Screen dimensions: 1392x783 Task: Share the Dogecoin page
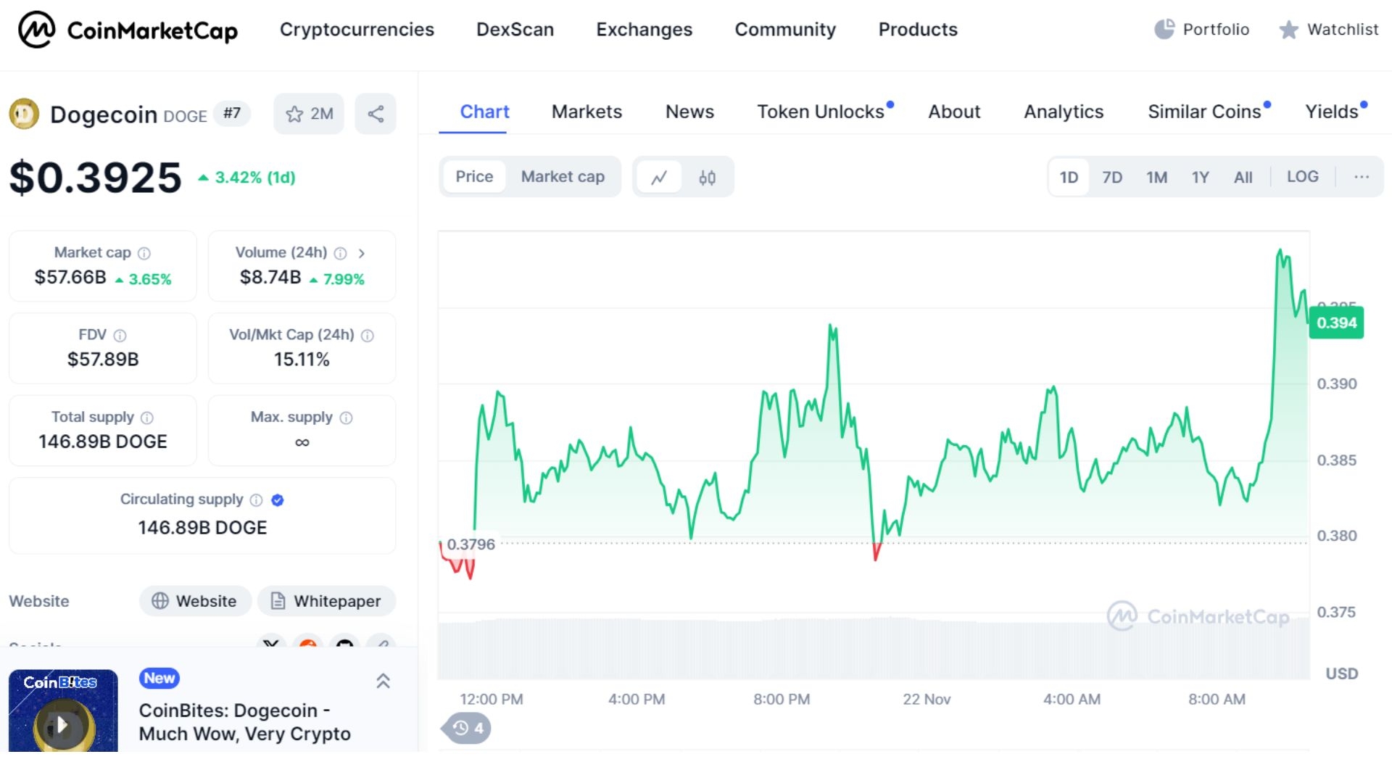click(376, 113)
